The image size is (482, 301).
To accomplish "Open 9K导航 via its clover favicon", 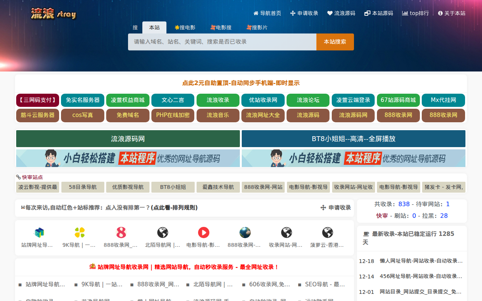I will pyautogui.click(x=79, y=233).
